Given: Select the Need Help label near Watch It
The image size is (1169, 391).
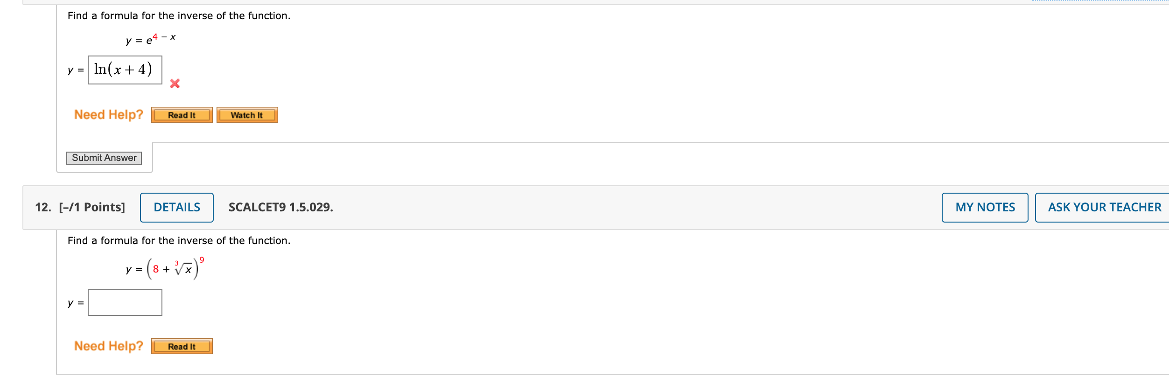Looking at the screenshot, I should coord(108,114).
